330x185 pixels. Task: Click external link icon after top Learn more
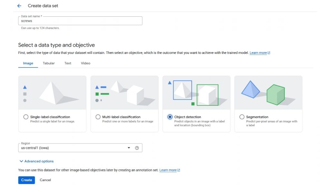pyautogui.click(x=269, y=53)
